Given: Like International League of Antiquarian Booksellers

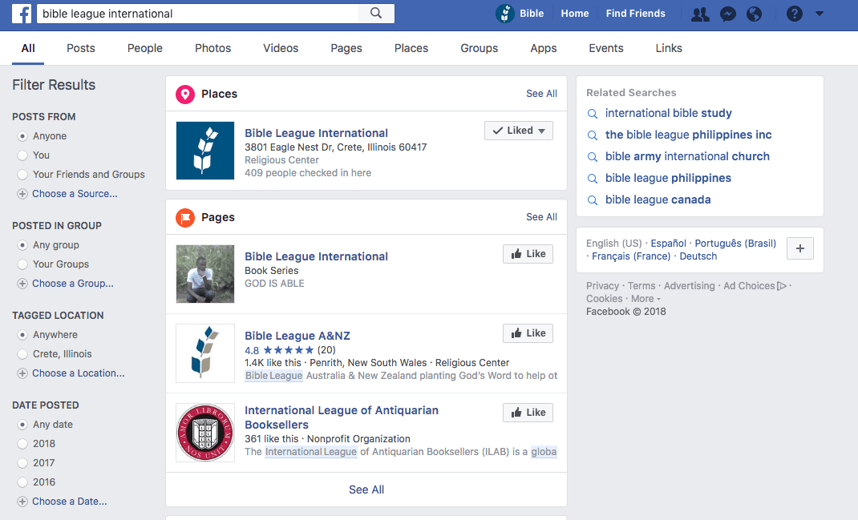Looking at the screenshot, I should tap(528, 413).
